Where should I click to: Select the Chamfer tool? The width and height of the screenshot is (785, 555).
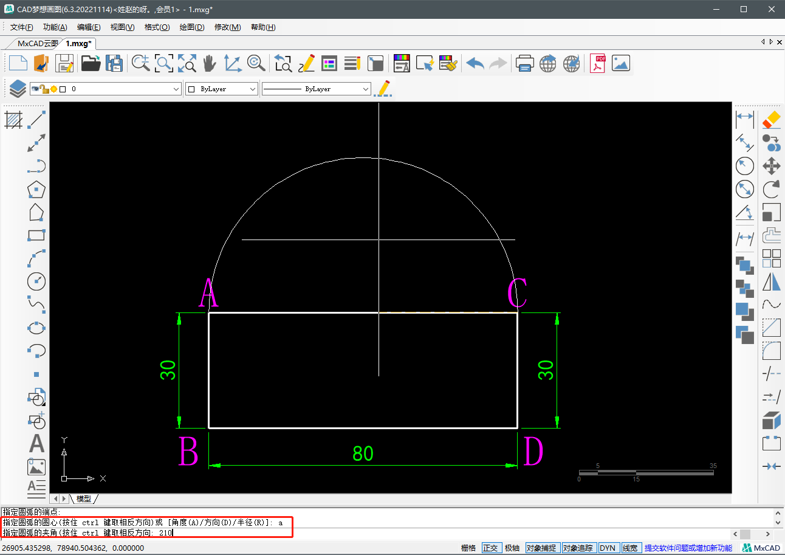click(x=771, y=328)
